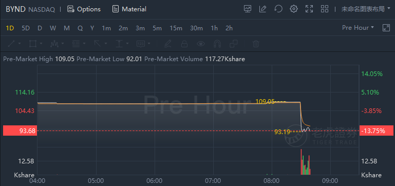Click the delete drawings trash icon

tap(256, 44)
